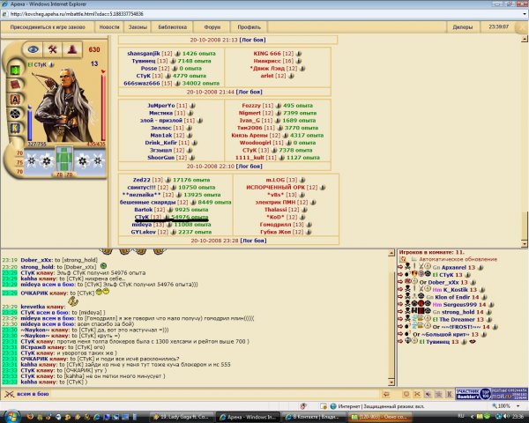Open the Rambler's Top 100 banner
Image resolution: width=529 pixels, height=423 pixels.
pos(473,394)
